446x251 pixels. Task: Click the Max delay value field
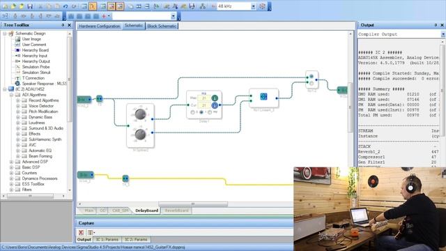tap(204, 98)
